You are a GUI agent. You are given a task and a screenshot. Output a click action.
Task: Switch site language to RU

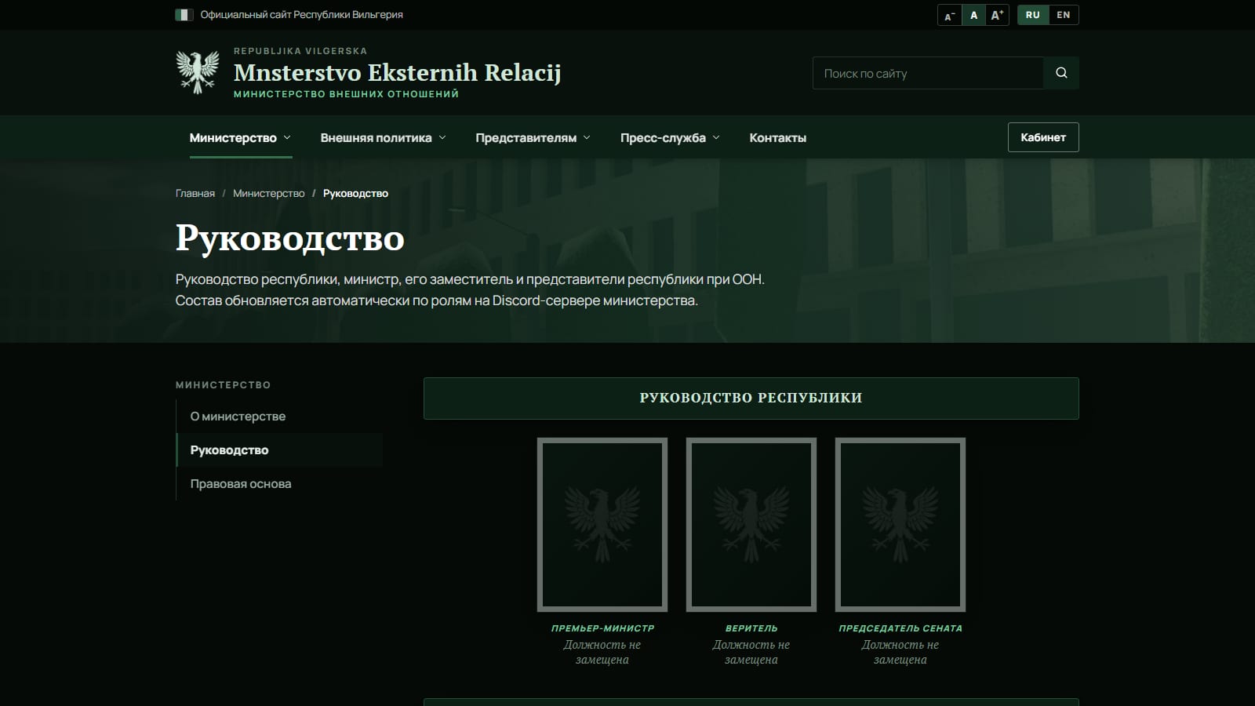[1033, 15]
